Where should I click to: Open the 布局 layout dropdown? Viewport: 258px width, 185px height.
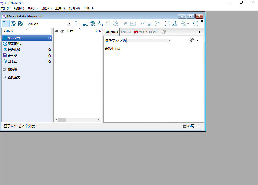click(191, 126)
